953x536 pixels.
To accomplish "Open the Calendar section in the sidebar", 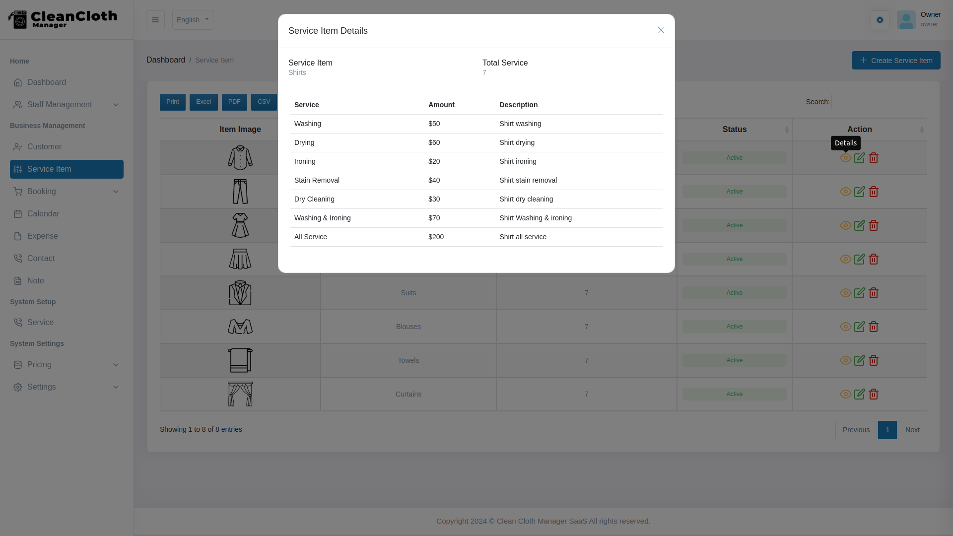I will [x=44, y=213].
